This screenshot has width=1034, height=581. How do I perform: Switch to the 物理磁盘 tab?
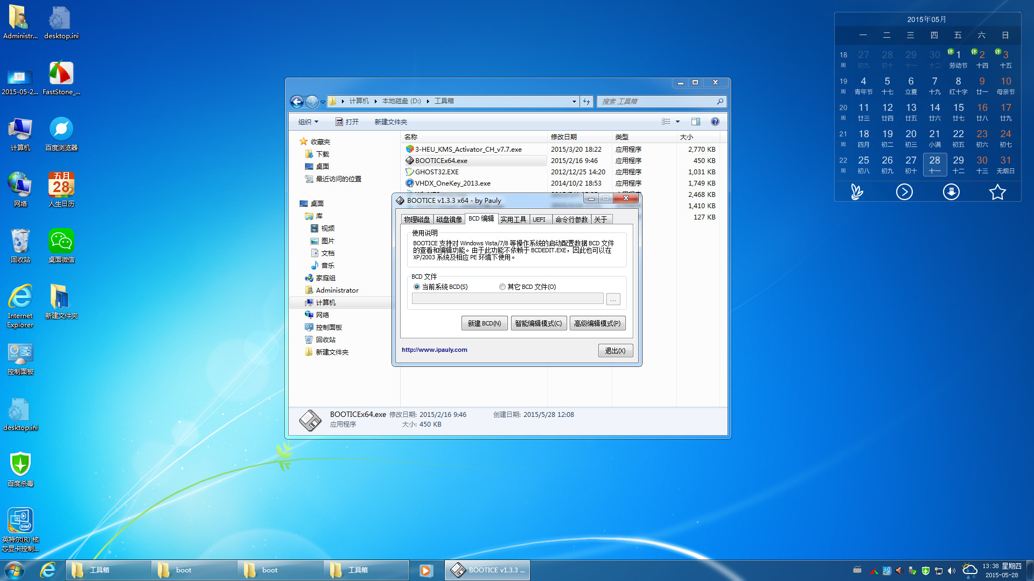pos(417,219)
